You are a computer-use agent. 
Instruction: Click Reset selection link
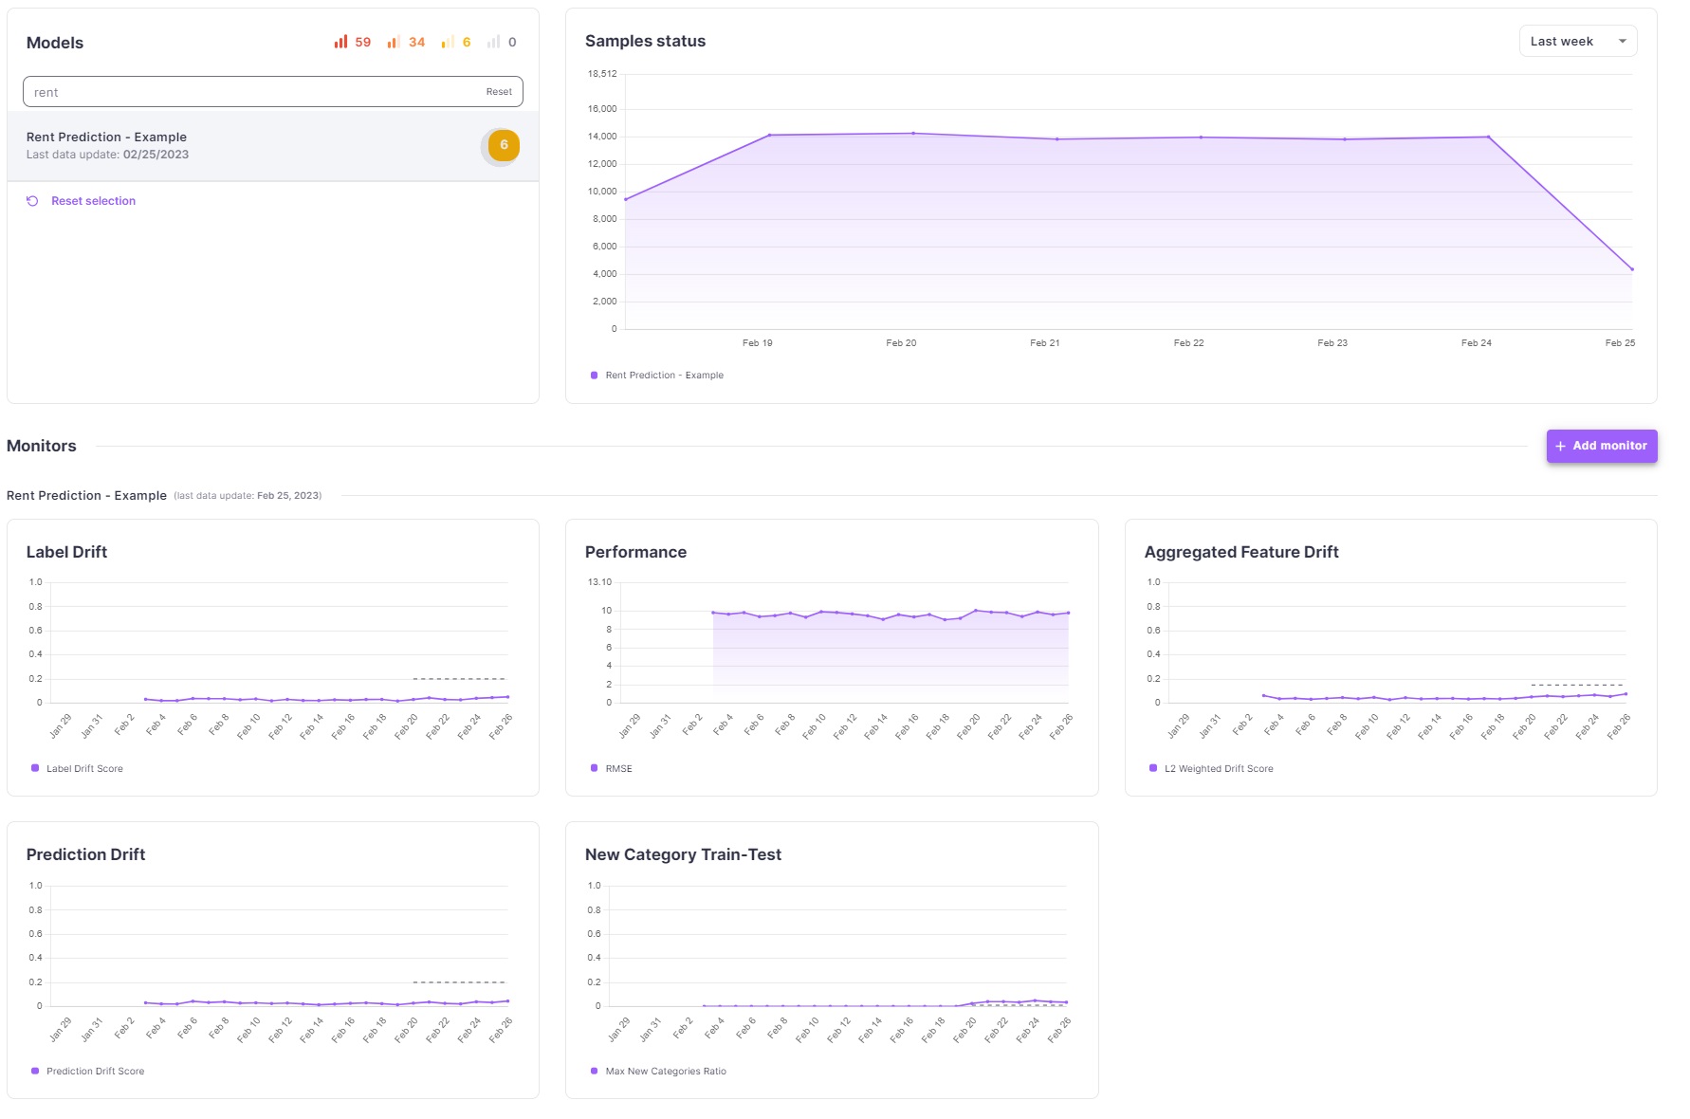pos(93,201)
